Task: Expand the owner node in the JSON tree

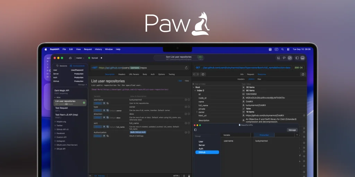Action: (197, 112)
